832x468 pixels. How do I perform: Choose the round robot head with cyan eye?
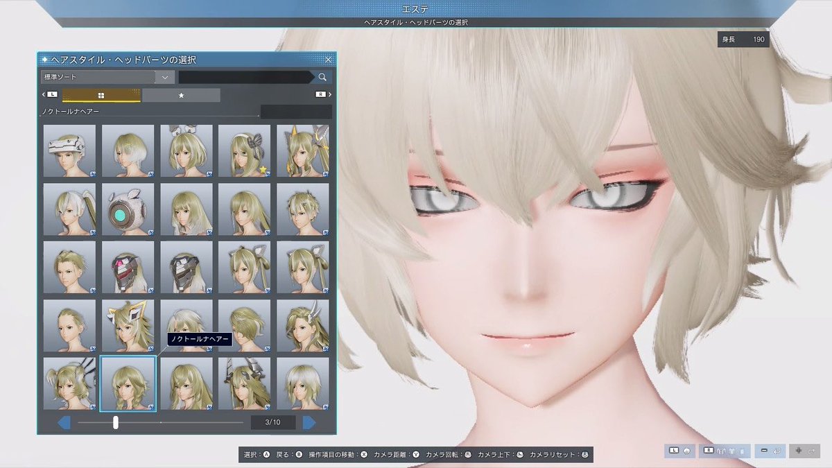coord(128,209)
